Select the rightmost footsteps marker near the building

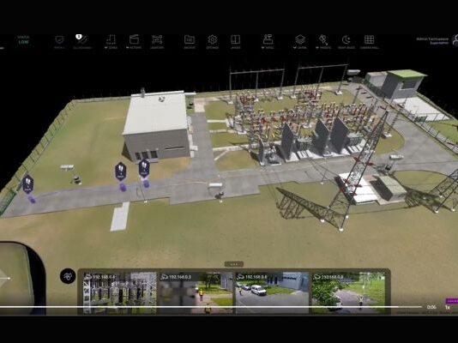(144, 168)
